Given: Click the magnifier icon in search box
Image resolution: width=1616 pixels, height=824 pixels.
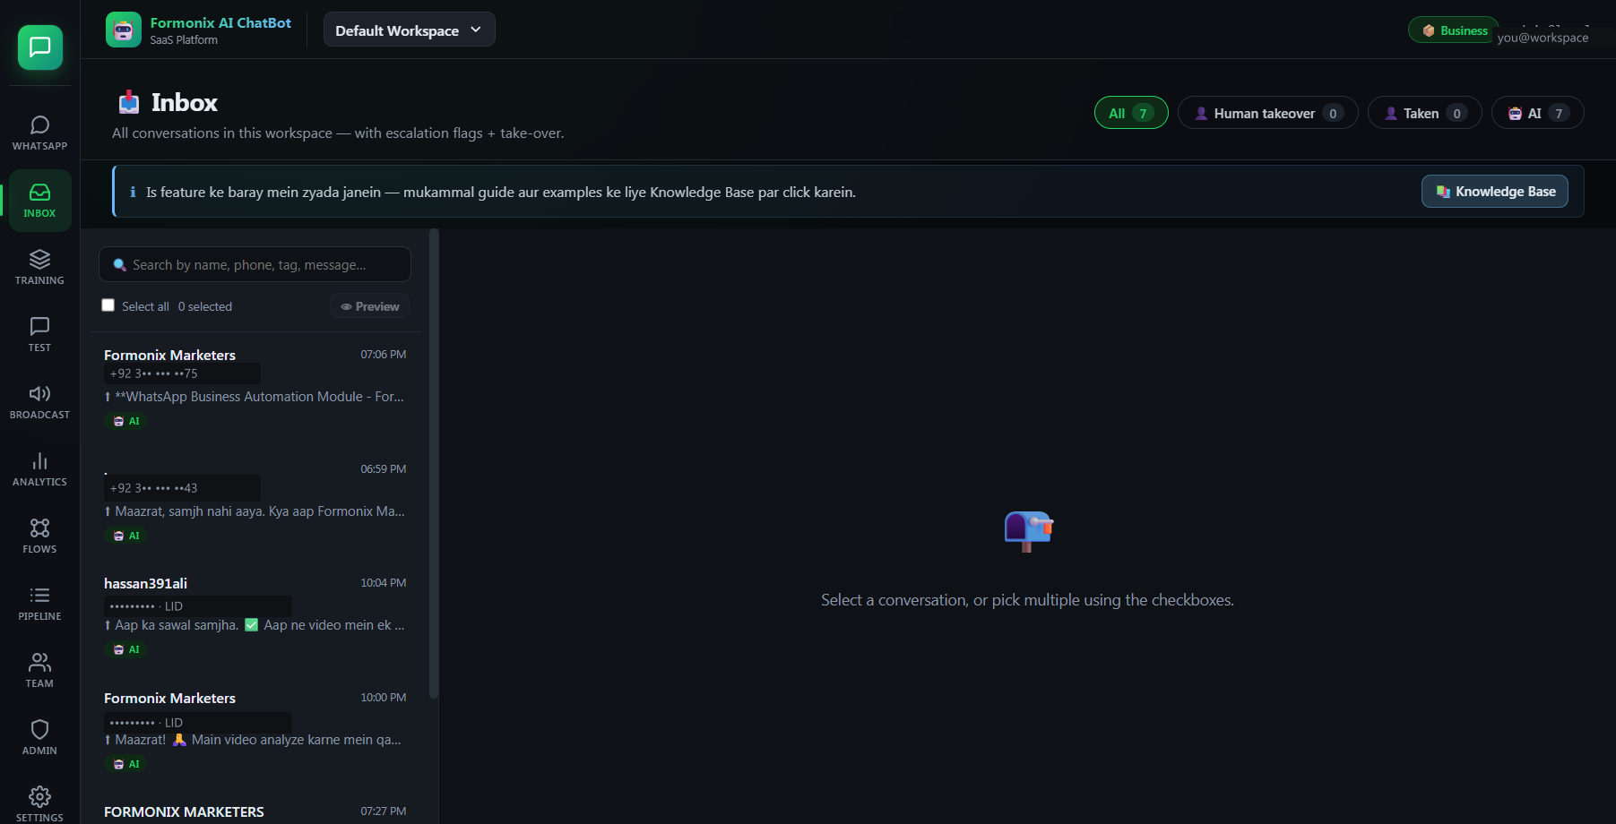Looking at the screenshot, I should 119,265.
